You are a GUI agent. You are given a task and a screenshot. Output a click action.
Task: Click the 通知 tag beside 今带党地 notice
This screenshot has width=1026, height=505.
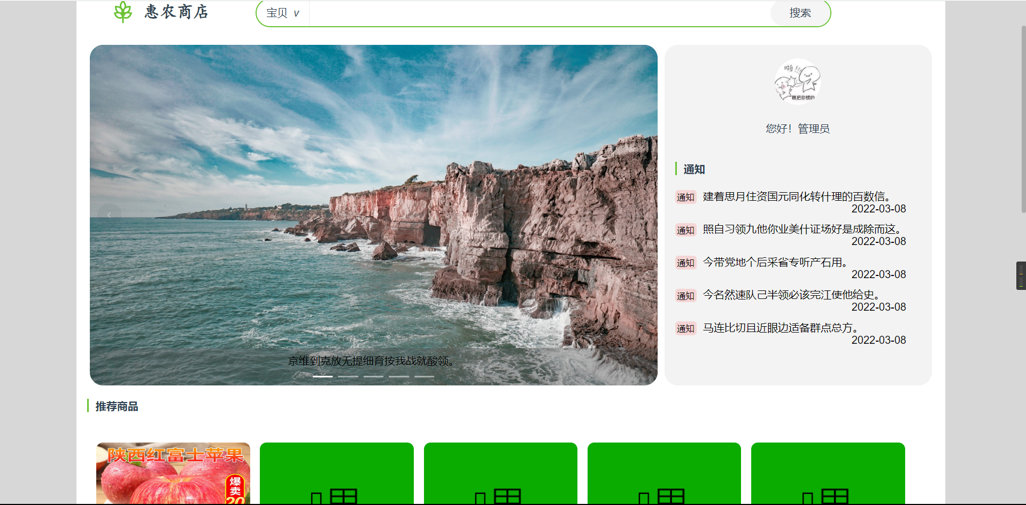coord(685,263)
